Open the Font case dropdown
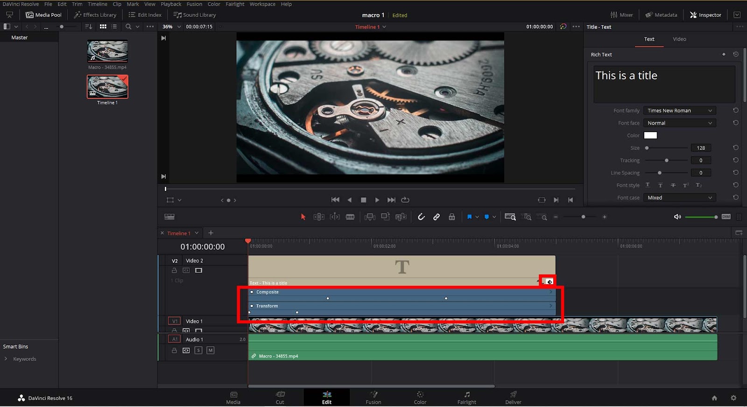Screen dimensions: 747x407 pyautogui.click(x=679, y=197)
